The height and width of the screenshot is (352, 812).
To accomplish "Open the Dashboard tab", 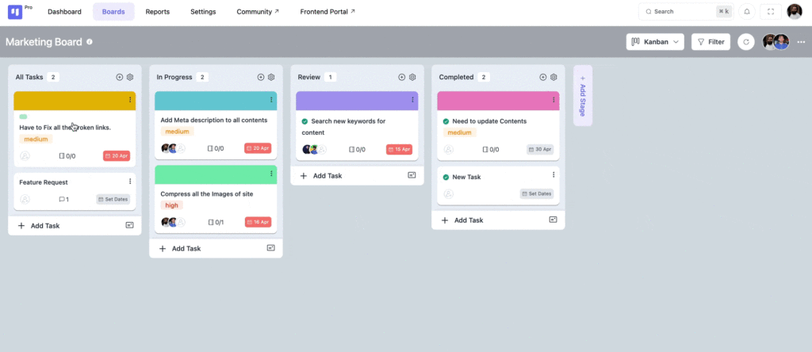I will click(x=64, y=12).
